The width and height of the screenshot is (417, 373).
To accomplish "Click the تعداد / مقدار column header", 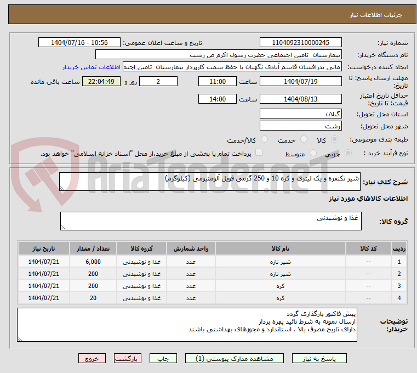I will pyautogui.click(x=93, y=248).
